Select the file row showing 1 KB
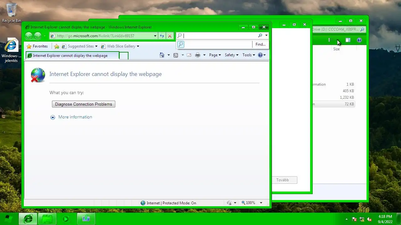The height and width of the screenshot is (225, 401). 333,84
